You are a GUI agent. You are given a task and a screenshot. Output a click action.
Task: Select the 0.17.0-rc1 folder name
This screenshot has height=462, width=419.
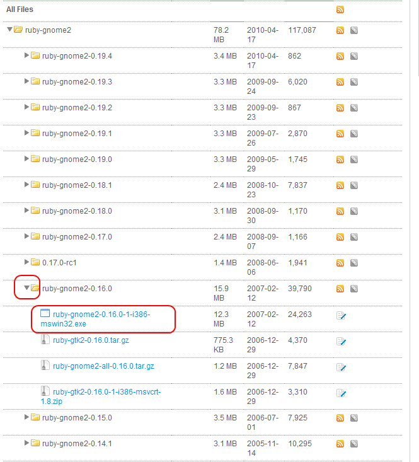pyautogui.click(x=59, y=263)
